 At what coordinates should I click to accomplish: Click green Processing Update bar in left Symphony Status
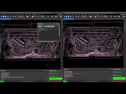[56, 79]
